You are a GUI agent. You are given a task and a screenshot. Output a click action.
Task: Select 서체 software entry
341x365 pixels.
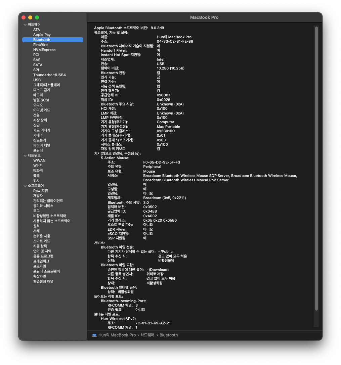pyautogui.click(x=36, y=231)
